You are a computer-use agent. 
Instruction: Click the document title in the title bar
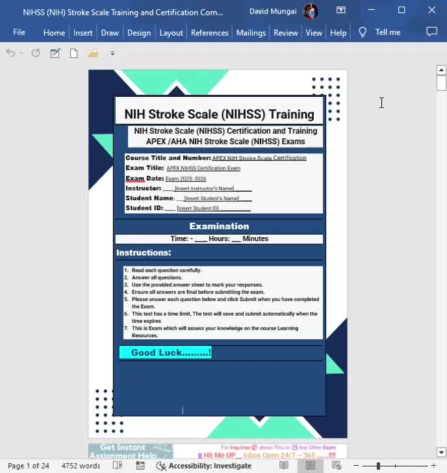click(x=123, y=12)
